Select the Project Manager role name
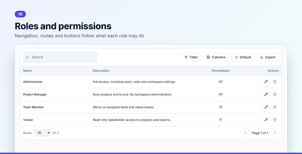This screenshot has height=154, width=302. [x=35, y=94]
